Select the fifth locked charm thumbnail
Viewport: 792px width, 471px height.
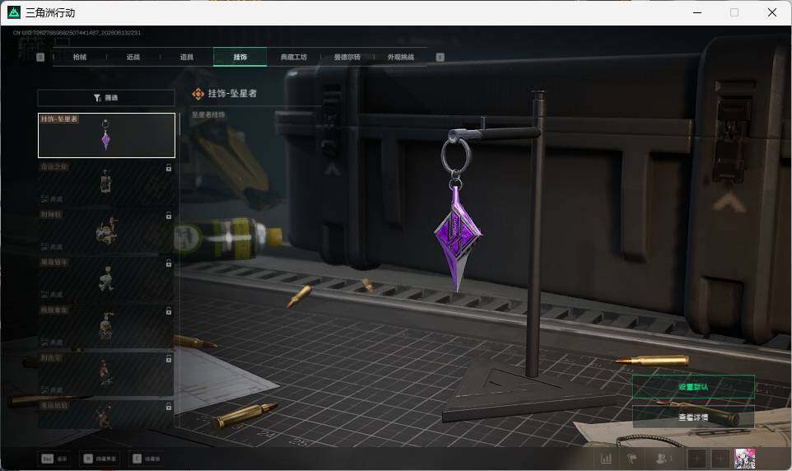coord(106,374)
